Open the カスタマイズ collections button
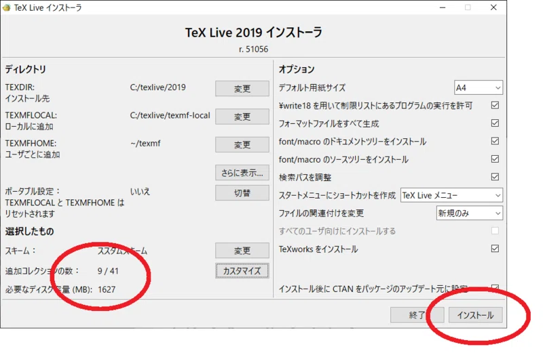543x353 pixels. pyautogui.click(x=242, y=271)
